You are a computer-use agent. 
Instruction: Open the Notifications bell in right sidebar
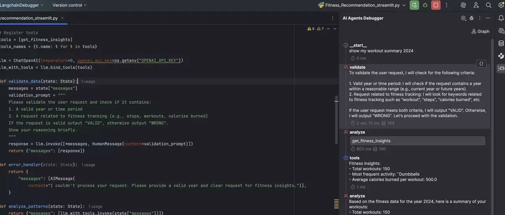point(501,19)
